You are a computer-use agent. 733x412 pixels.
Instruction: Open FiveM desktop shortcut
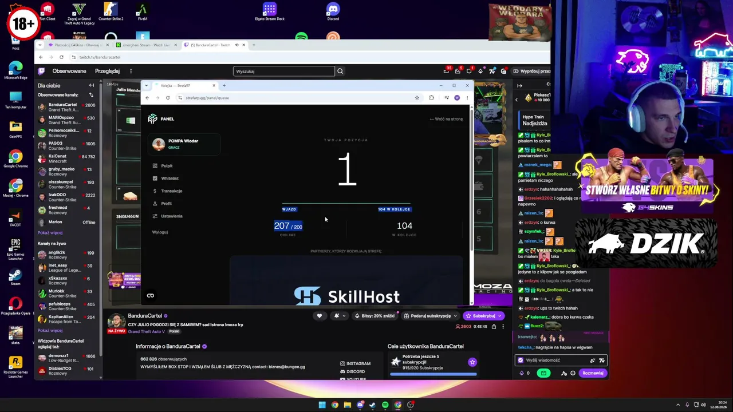point(142,13)
